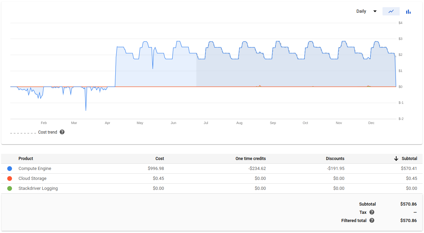424x233 pixels.
Task: Click the Cost trend help icon
Action: pos(62,132)
